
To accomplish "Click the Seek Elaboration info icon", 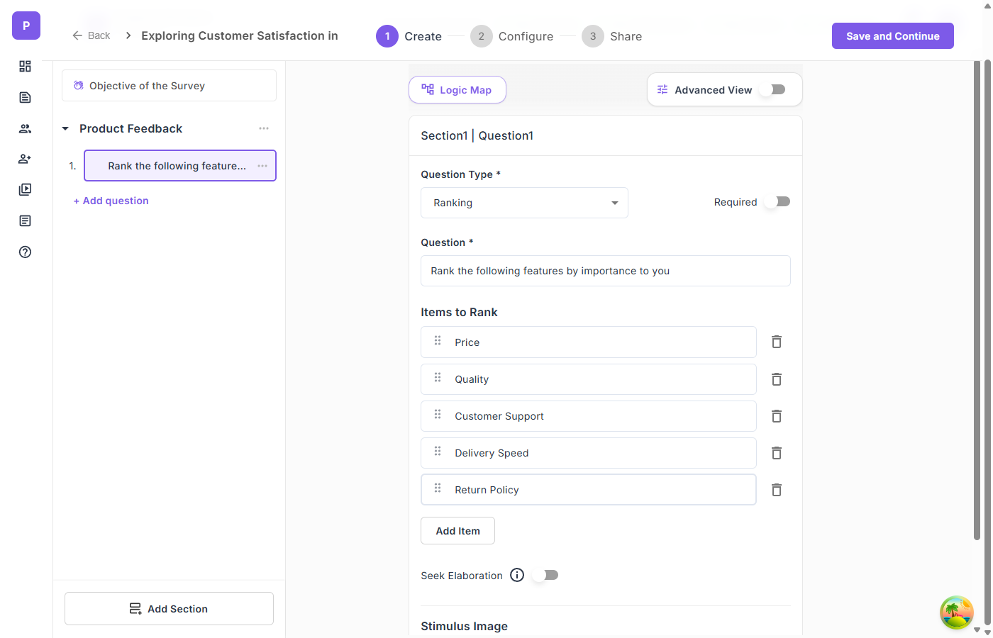I will tap(517, 575).
